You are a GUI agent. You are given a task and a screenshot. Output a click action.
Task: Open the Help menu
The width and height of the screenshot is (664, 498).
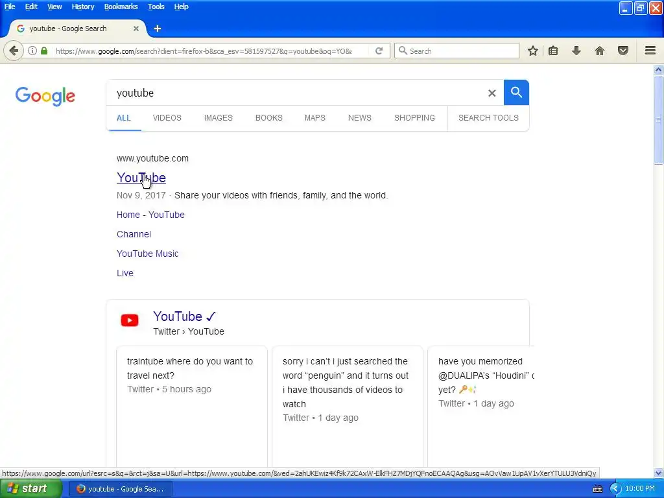182,6
